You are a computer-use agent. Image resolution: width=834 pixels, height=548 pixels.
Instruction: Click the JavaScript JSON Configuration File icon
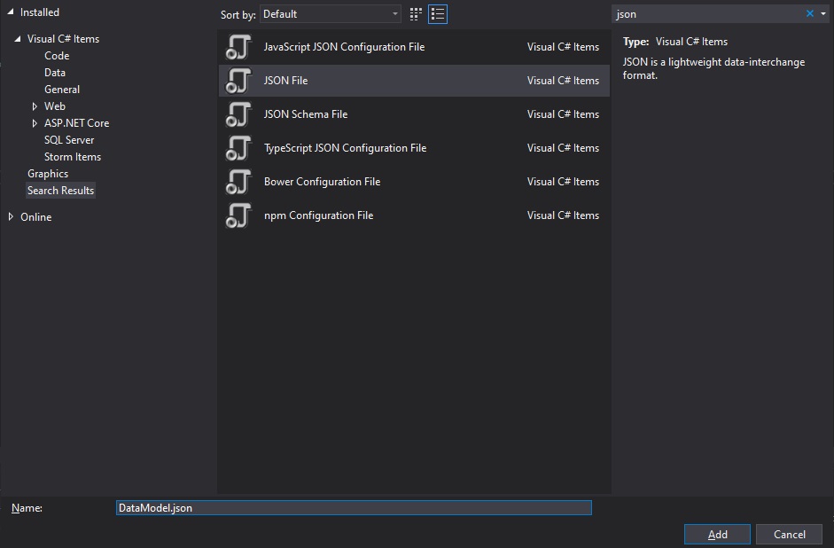point(238,47)
